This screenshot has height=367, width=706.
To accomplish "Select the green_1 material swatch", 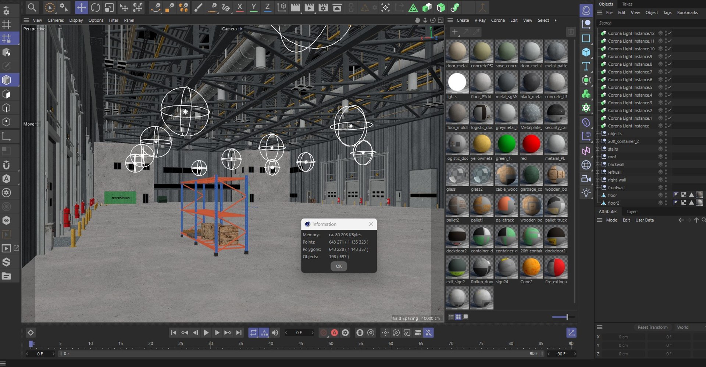I will pos(506,144).
